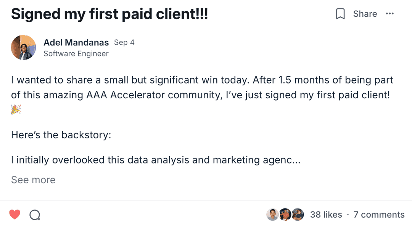
Task: View the 38 likes list
Action: (x=326, y=215)
